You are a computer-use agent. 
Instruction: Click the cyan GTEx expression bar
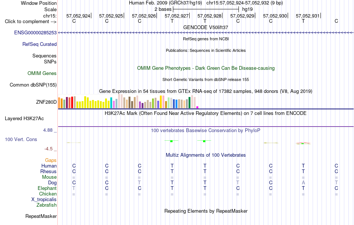click(x=111, y=103)
